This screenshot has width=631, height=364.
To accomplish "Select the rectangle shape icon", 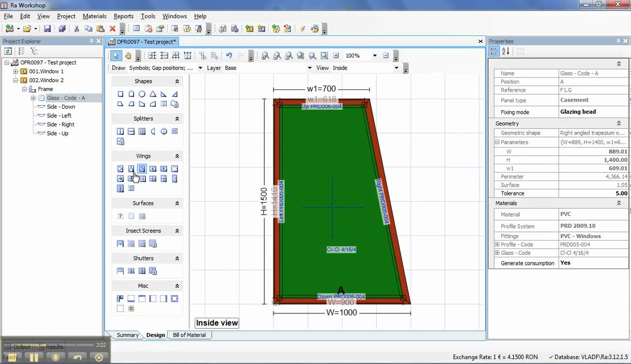I will pyautogui.click(x=121, y=94).
